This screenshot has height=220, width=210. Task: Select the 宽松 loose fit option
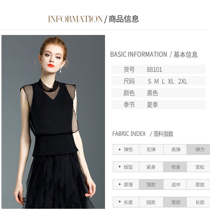click(198, 167)
